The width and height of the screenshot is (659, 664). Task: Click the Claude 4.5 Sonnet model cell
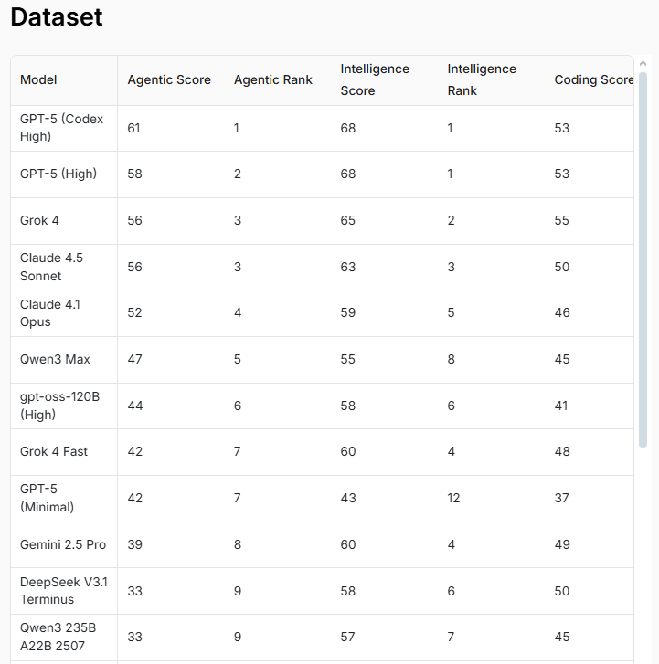[x=52, y=267]
